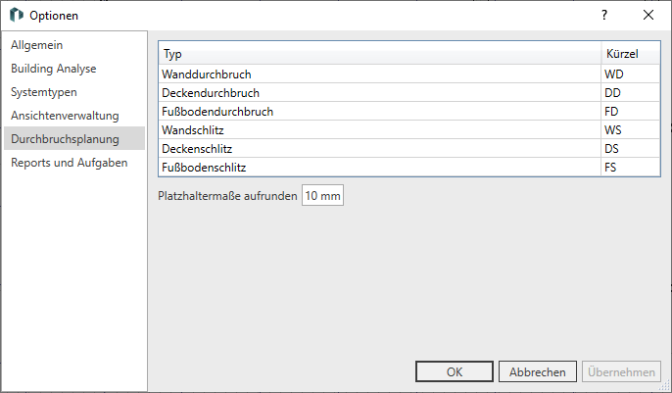
Task: Select the Fußbodendurchbruch row
Action: 409,112
